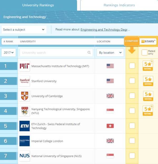
Task: Sort by the # RANK column header
Action: (x=8, y=41)
